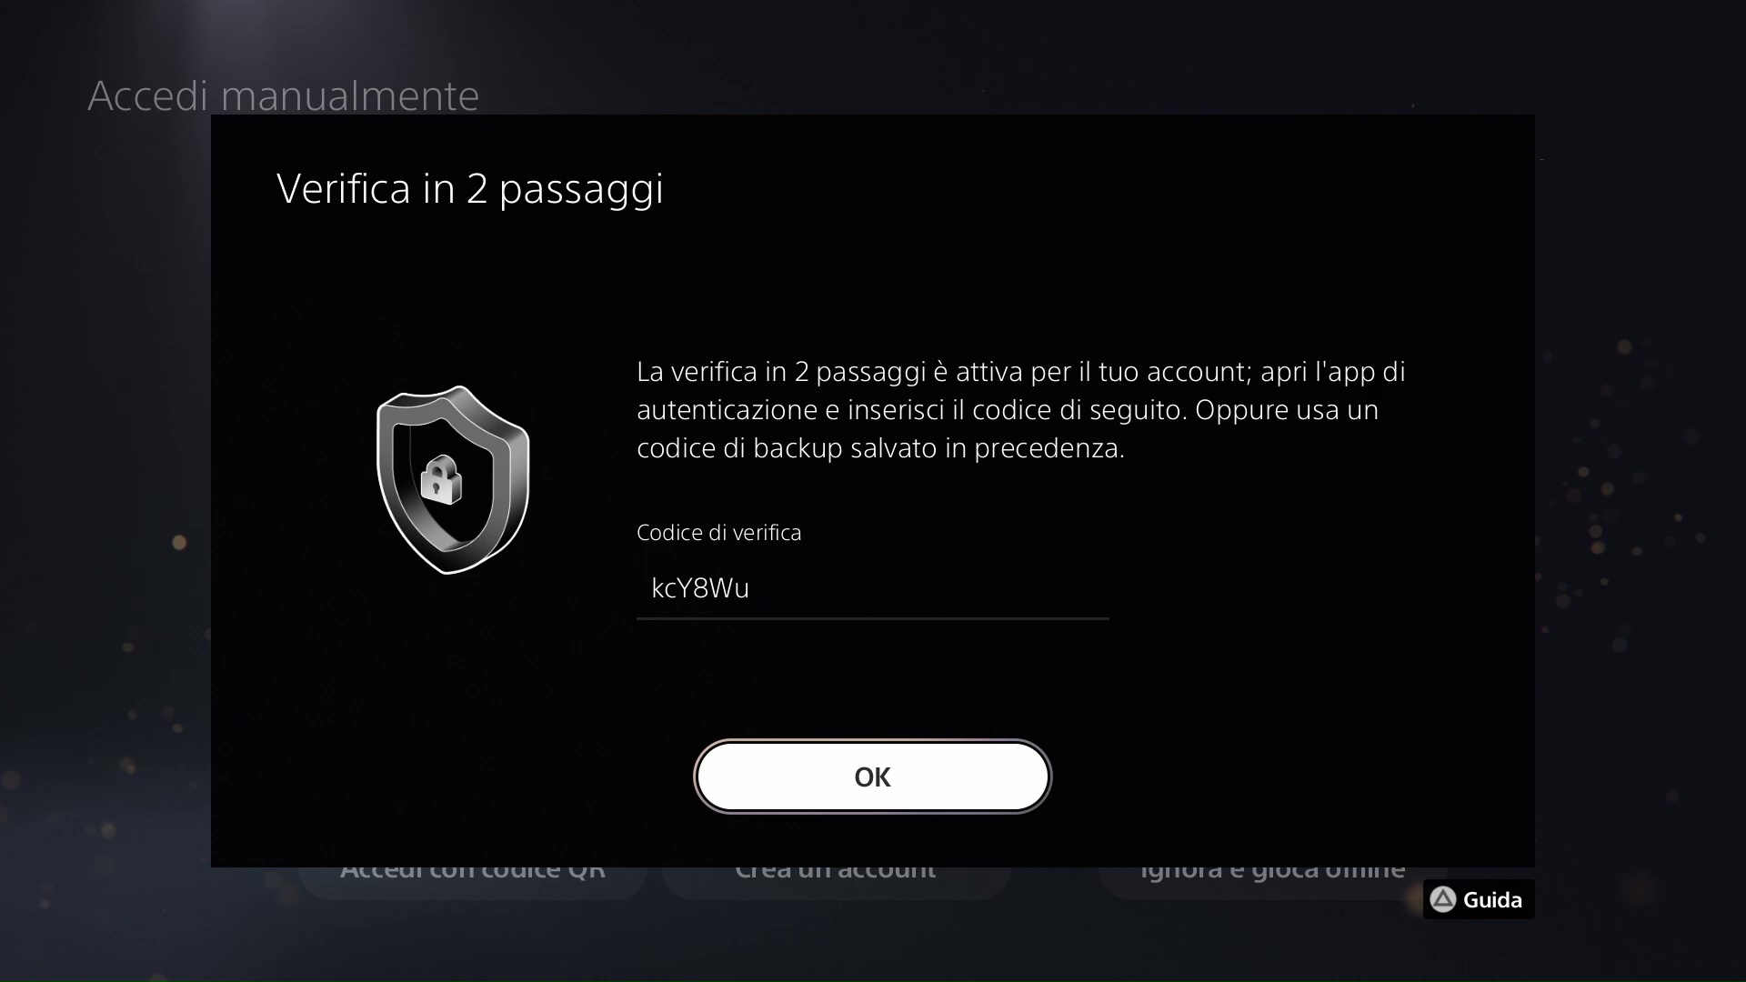This screenshot has width=1746, height=982.
Task: Click the underline beneath the code field
Action: coord(872,618)
